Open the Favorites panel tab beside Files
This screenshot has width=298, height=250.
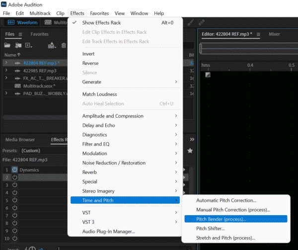(40, 34)
